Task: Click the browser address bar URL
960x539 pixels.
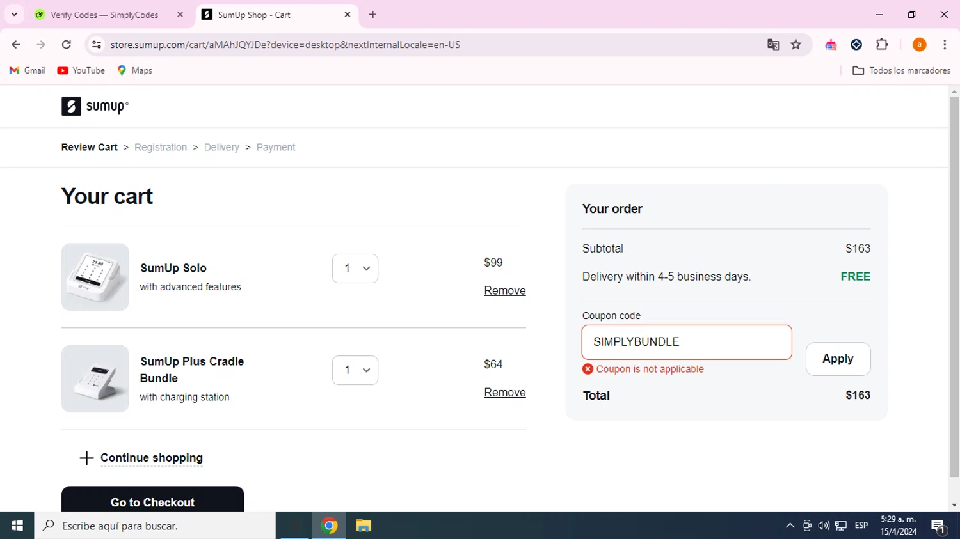Action: tap(285, 45)
